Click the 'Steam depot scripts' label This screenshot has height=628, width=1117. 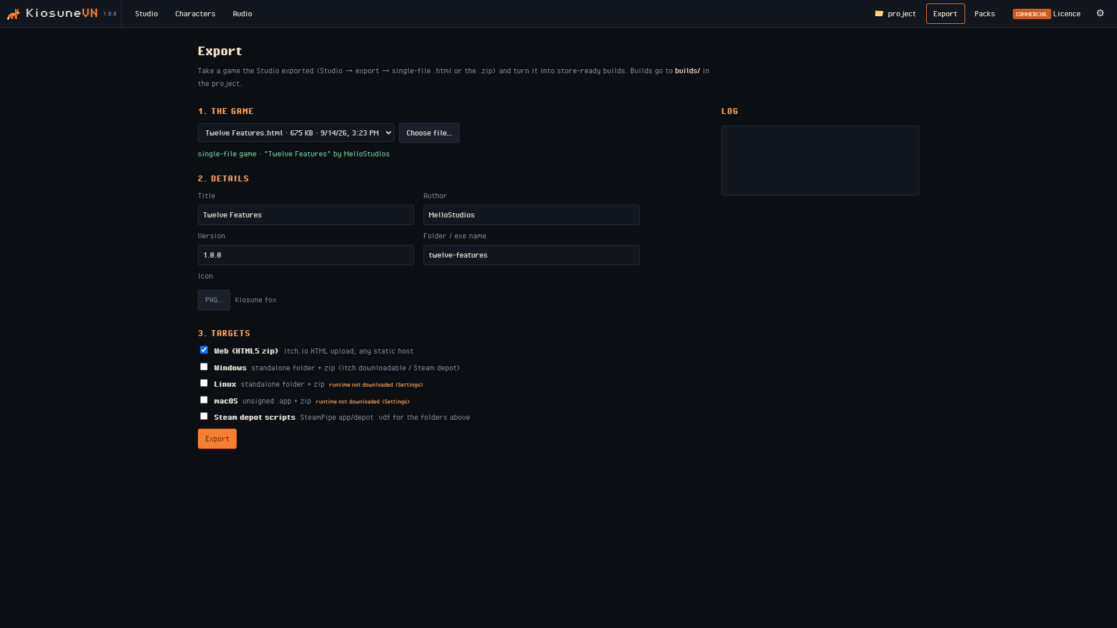pos(255,418)
